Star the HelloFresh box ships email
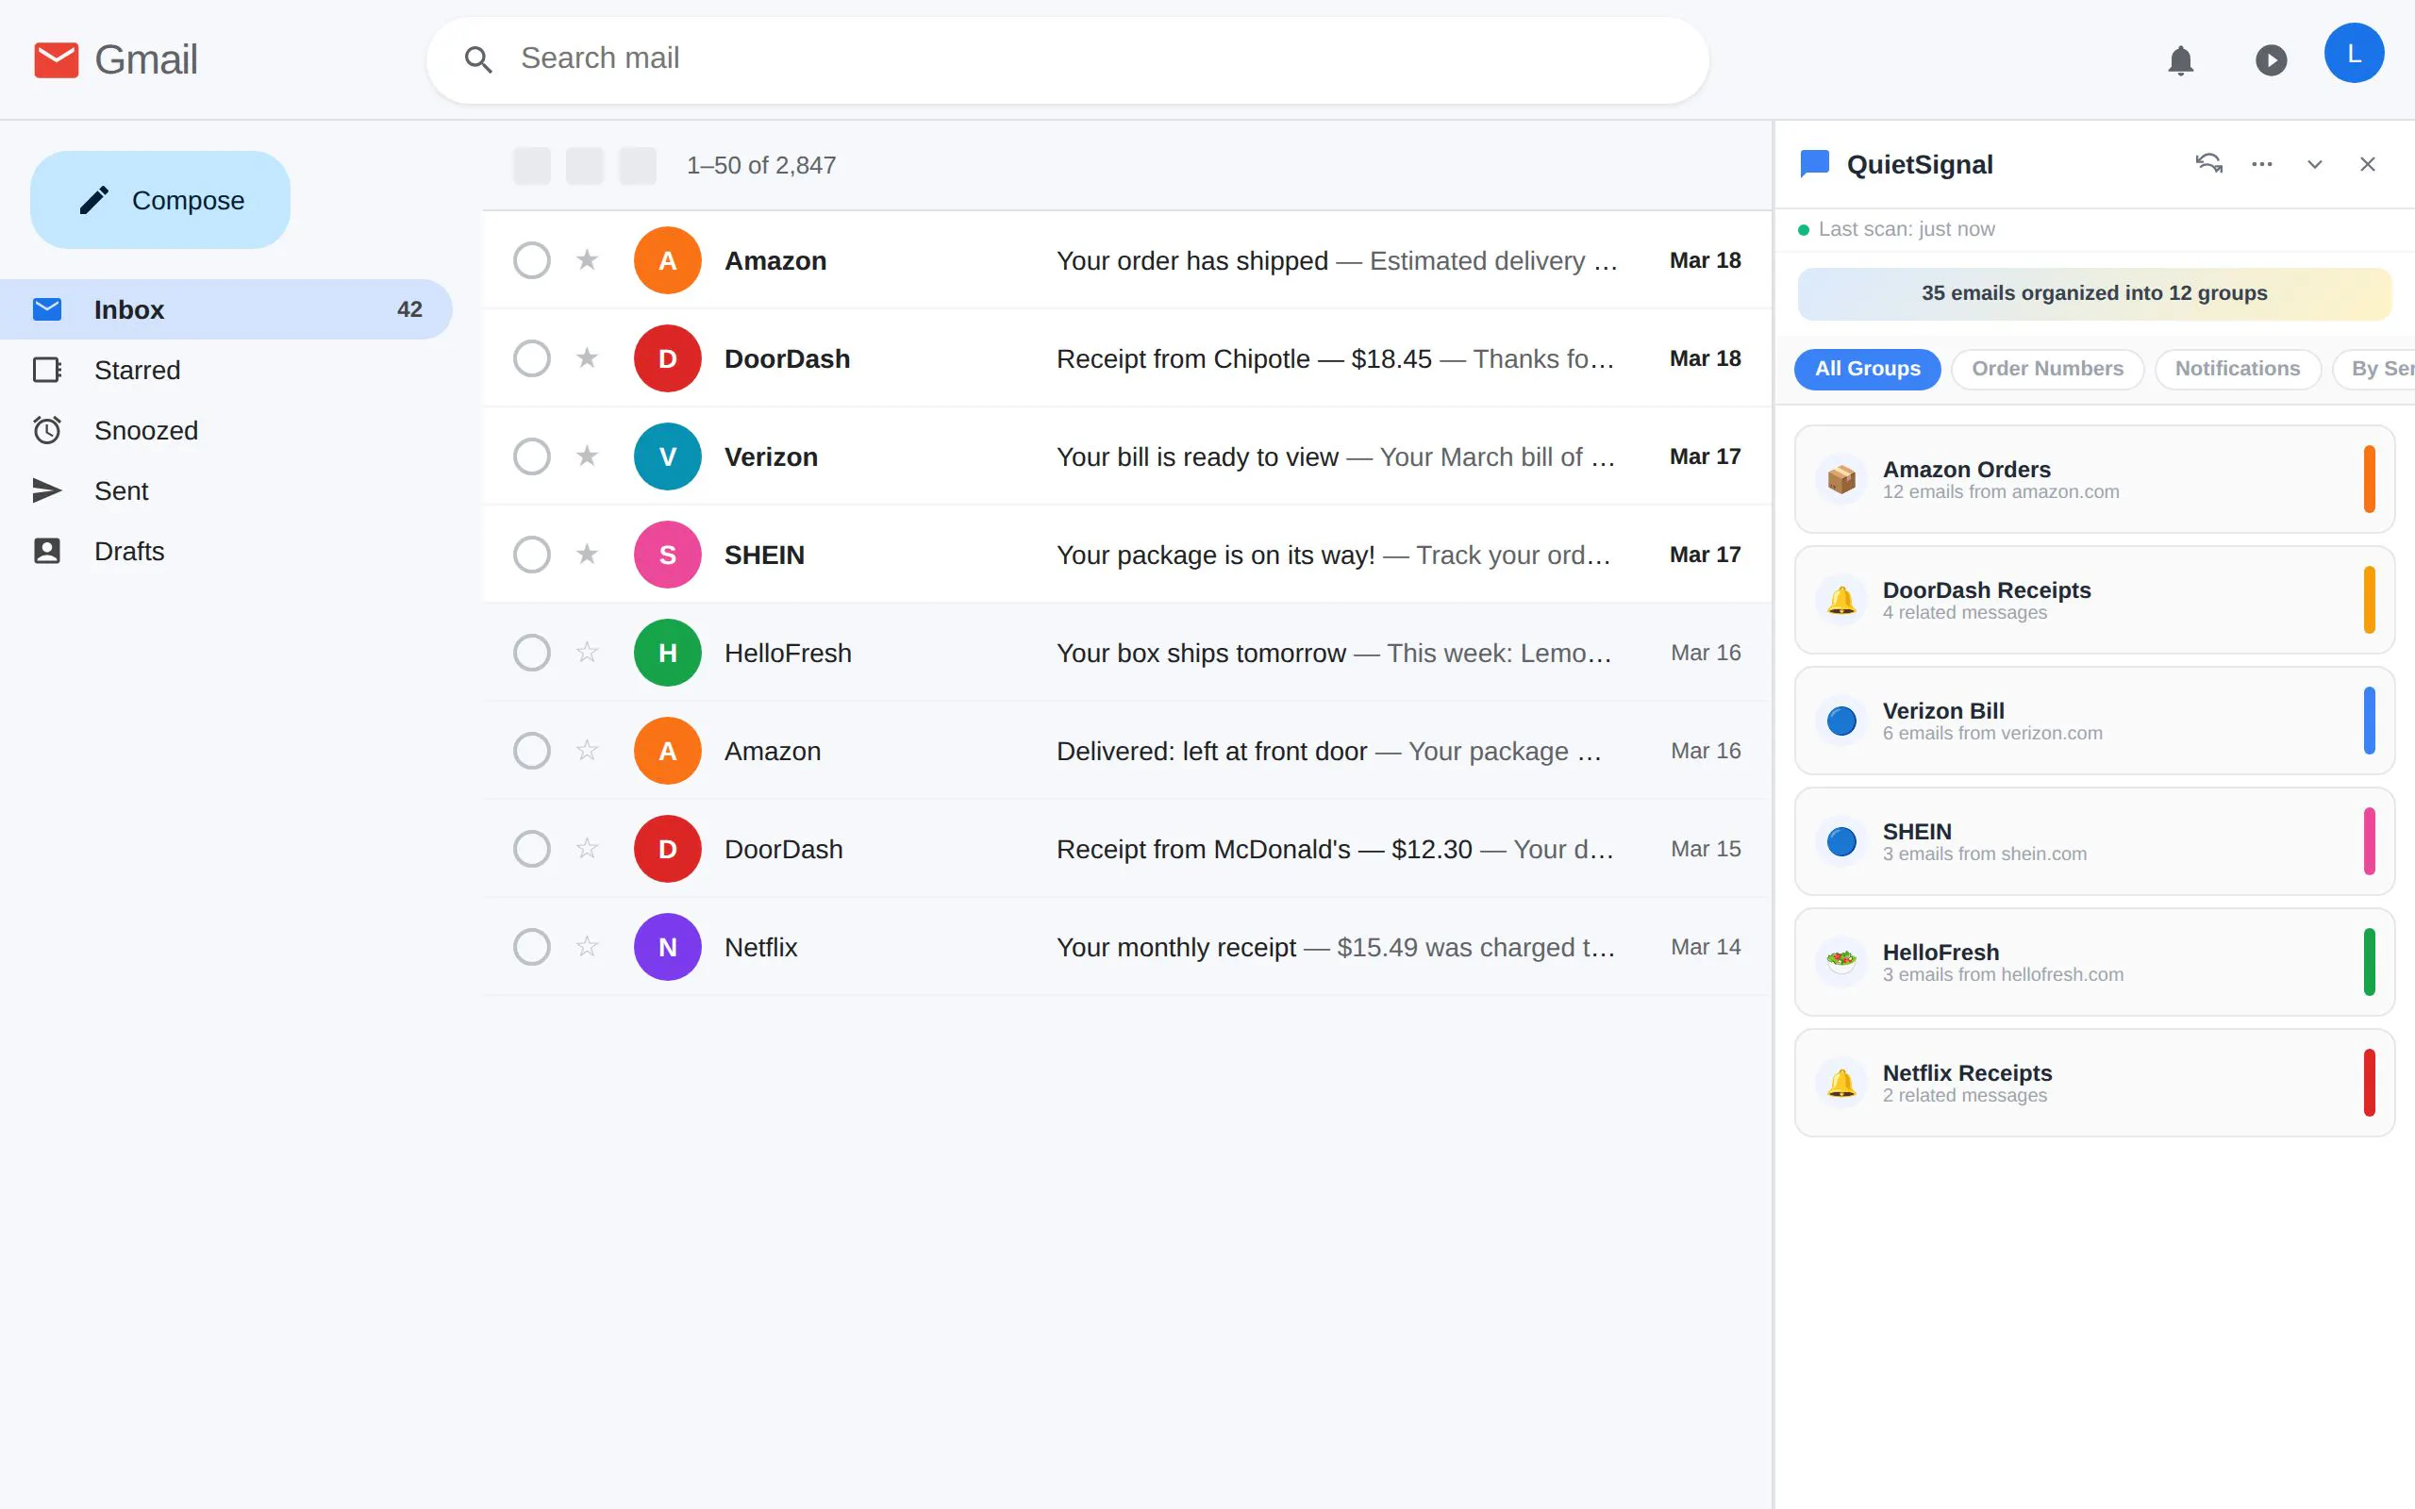 tap(587, 652)
